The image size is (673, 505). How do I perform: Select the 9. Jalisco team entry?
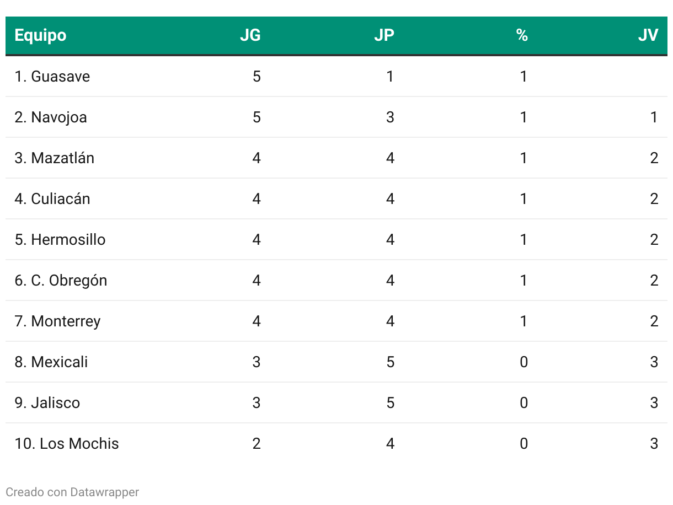pos(47,403)
